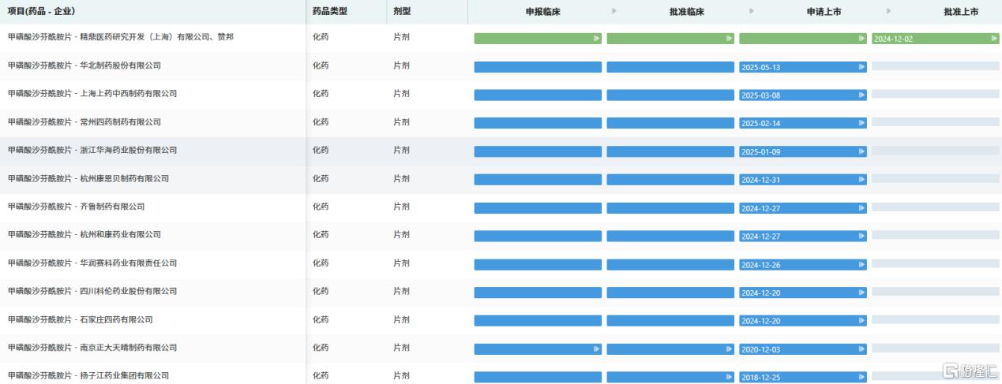Select the 华润赛科药业有限责任公司 project name
Screen dimensions: 1002x384
click(92, 263)
